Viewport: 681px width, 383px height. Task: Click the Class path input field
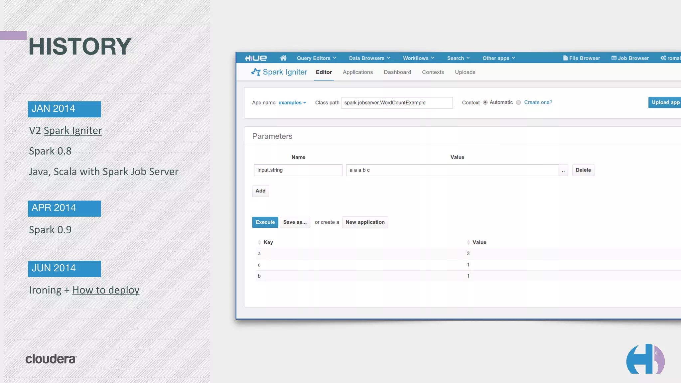tap(396, 103)
